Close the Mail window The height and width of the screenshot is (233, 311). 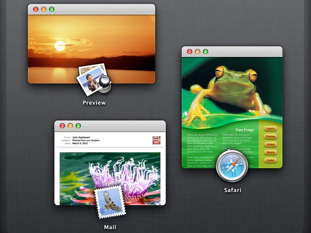pos(62,126)
